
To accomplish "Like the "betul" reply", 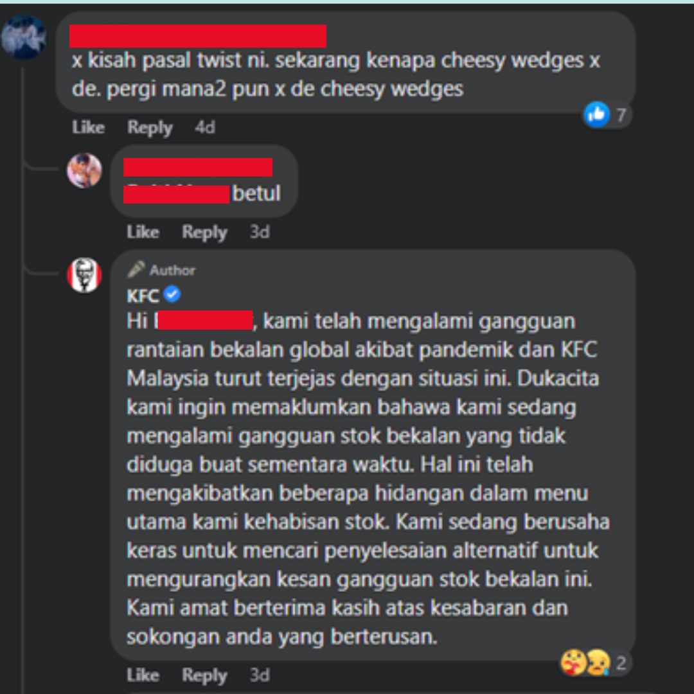I will coord(143,231).
